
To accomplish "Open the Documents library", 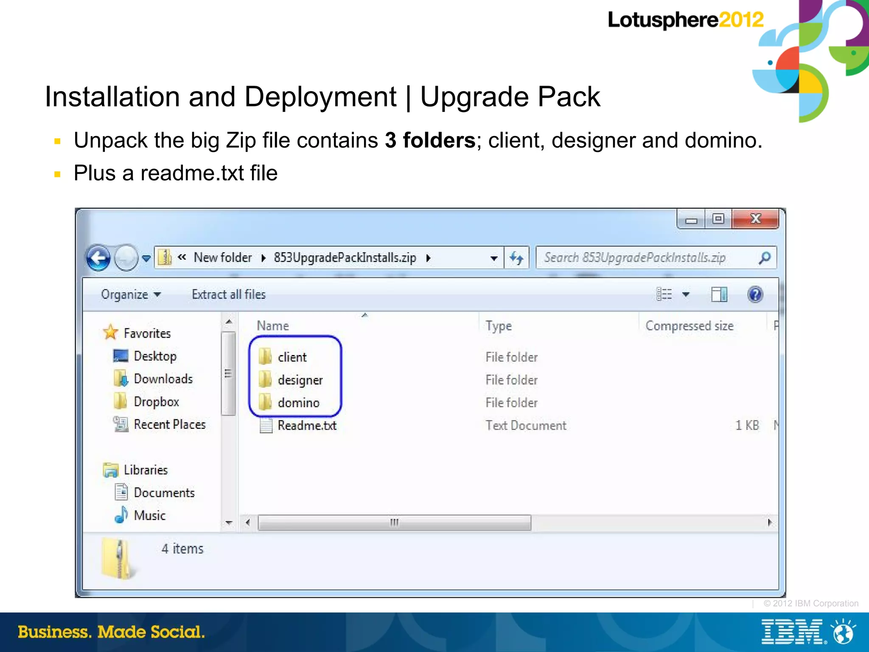I will pos(154,492).
